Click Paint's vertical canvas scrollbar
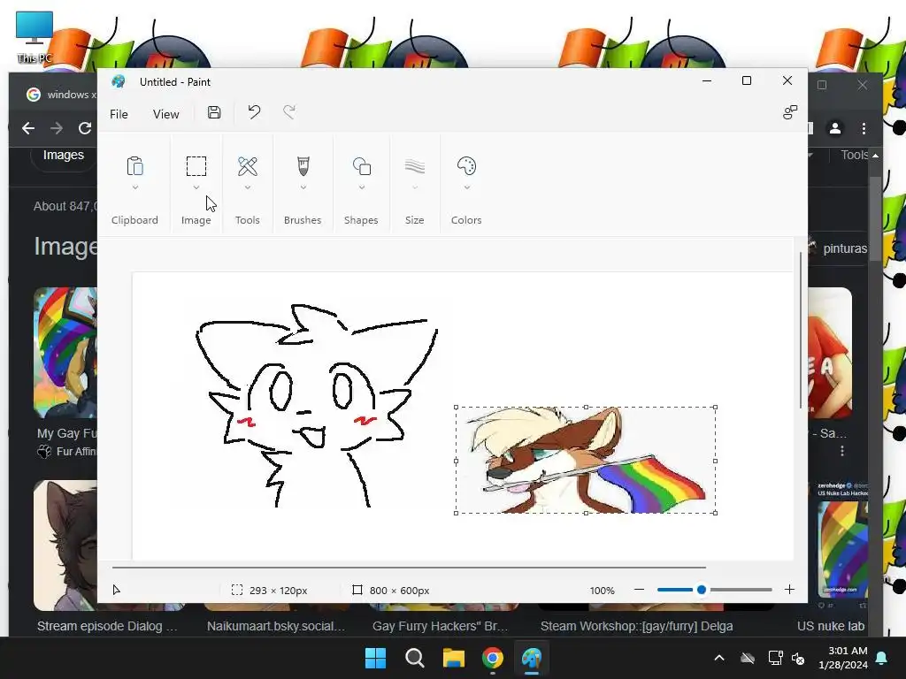The width and height of the screenshot is (906, 679). coord(800,331)
